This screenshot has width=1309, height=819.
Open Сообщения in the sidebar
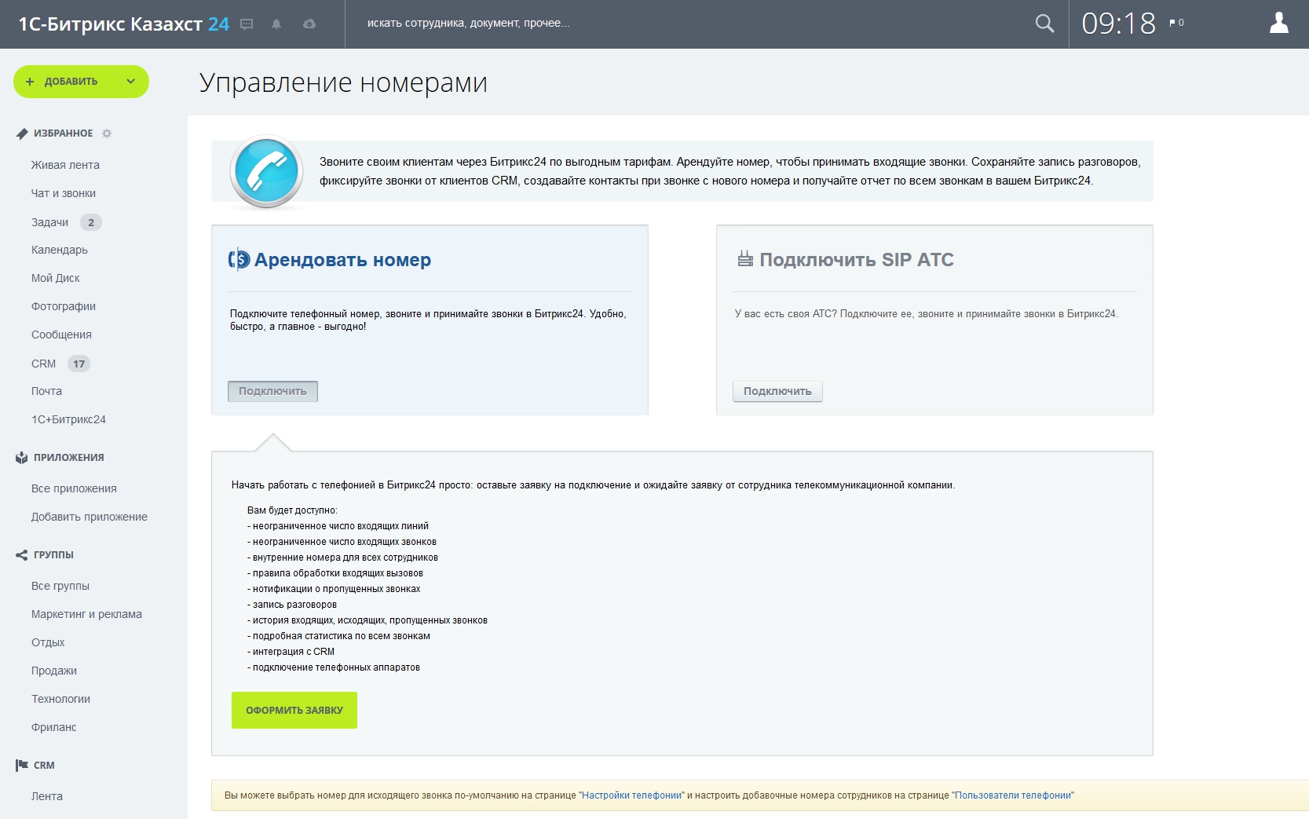[x=61, y=335]
